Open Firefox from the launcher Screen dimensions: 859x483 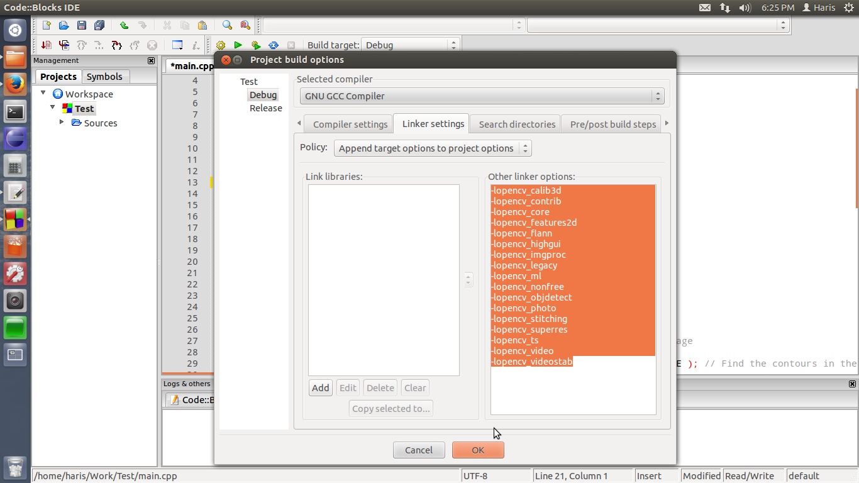pos(15,85)
